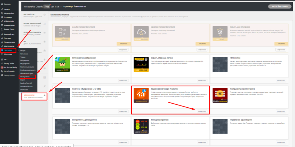
Task: Click the Настройки Clearfy header button
Action: click(280, 6)
